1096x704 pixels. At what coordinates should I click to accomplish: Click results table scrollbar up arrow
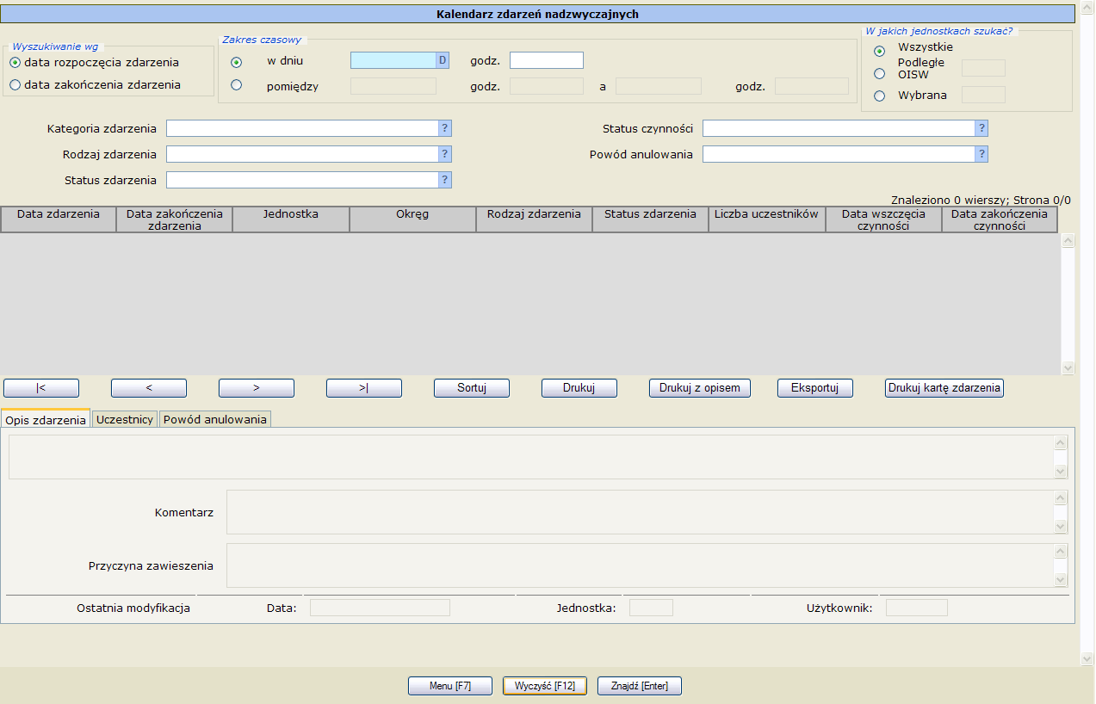(1068, 241)
